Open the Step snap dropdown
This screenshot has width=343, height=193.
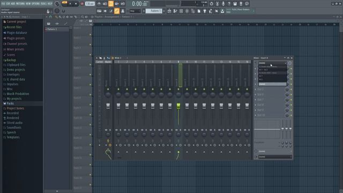point(135,11)
